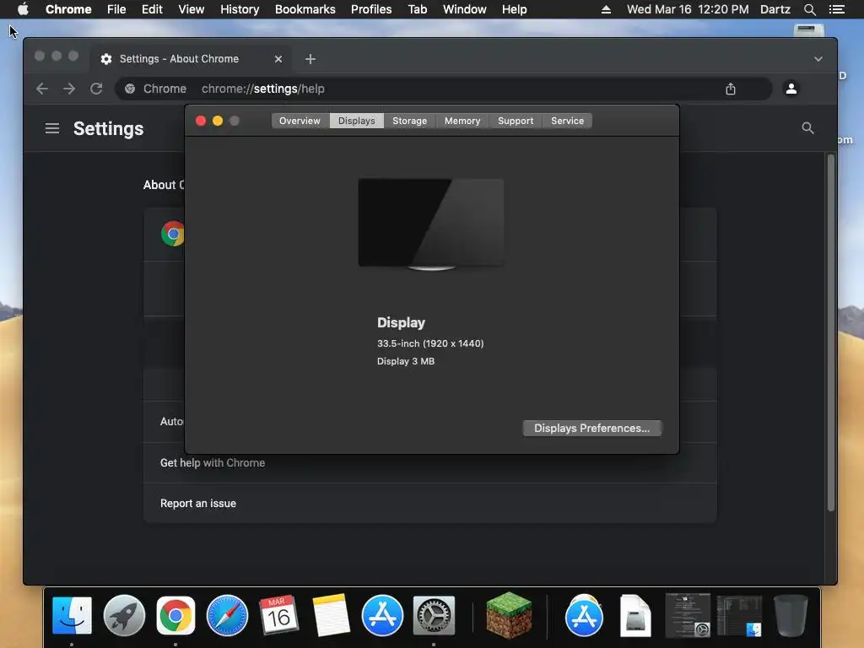Close the Settings - About Chrome tab
The image size is (864, 648).
click(278, 59)
